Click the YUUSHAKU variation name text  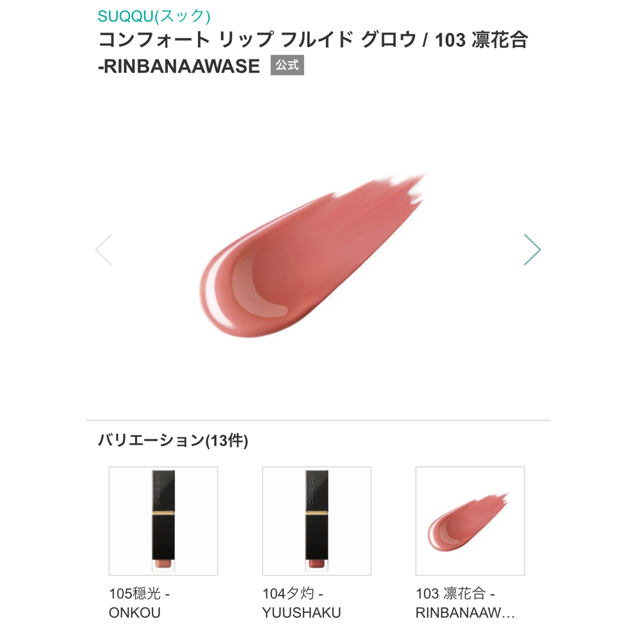[x=302, y=612]
